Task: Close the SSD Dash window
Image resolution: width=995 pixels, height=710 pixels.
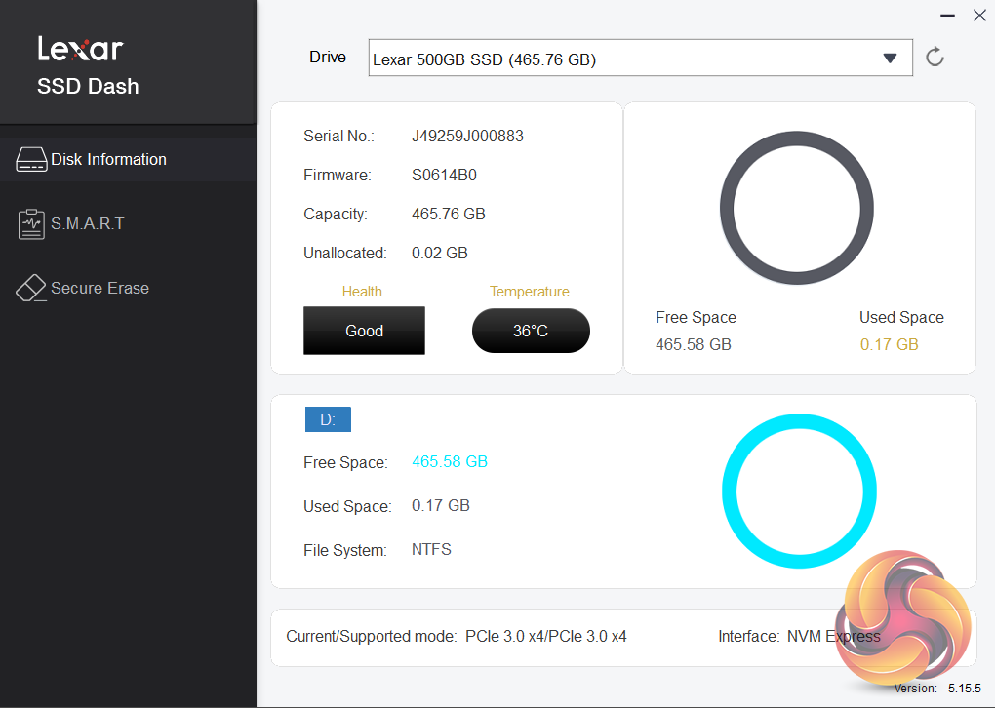Action: click(979, 16)
